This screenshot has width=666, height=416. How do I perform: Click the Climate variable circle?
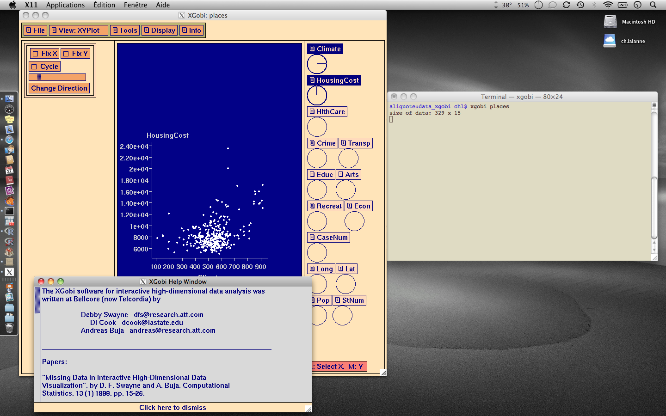click(x=317, y=64)
